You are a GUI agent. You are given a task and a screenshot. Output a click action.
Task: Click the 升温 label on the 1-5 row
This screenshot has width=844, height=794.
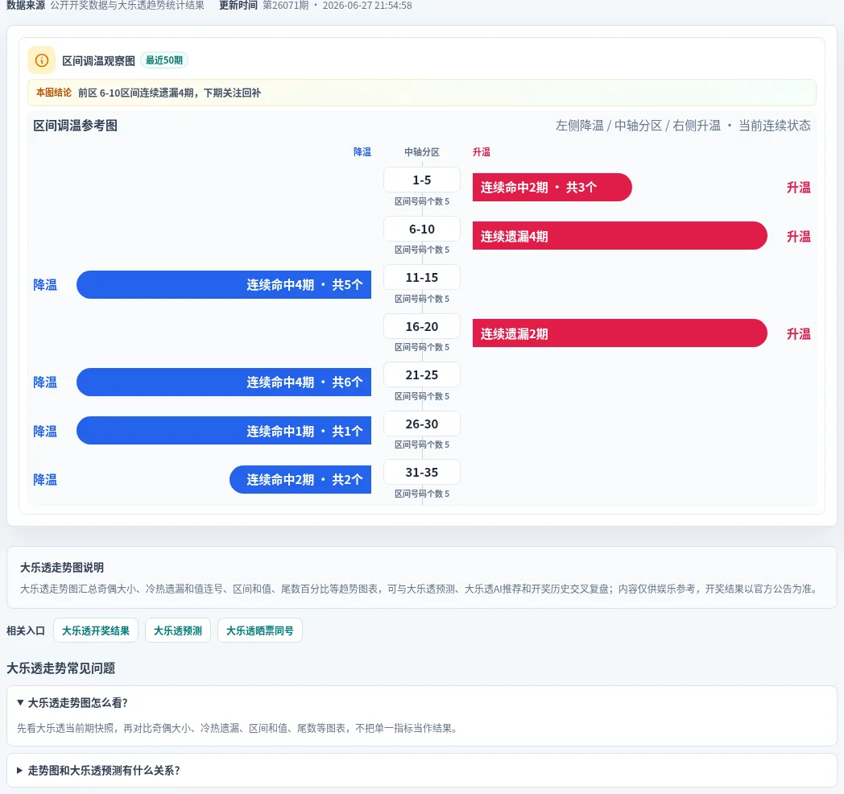point(799,188)
